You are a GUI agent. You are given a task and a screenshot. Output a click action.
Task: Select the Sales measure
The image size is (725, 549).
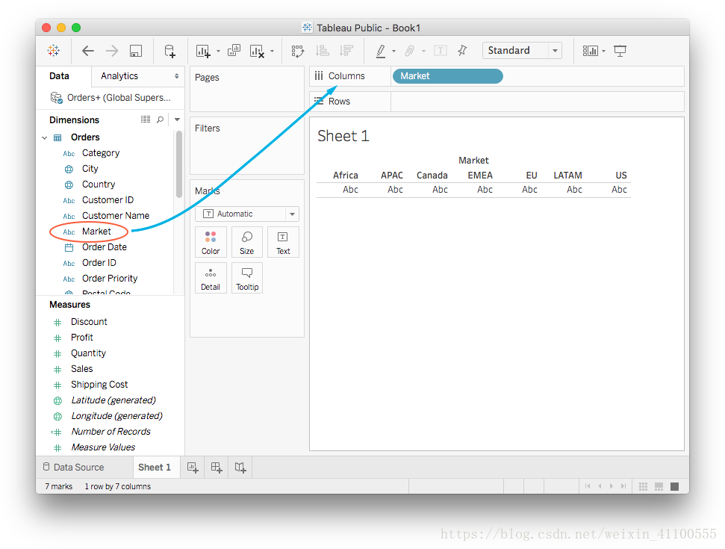tap(82, 369)
